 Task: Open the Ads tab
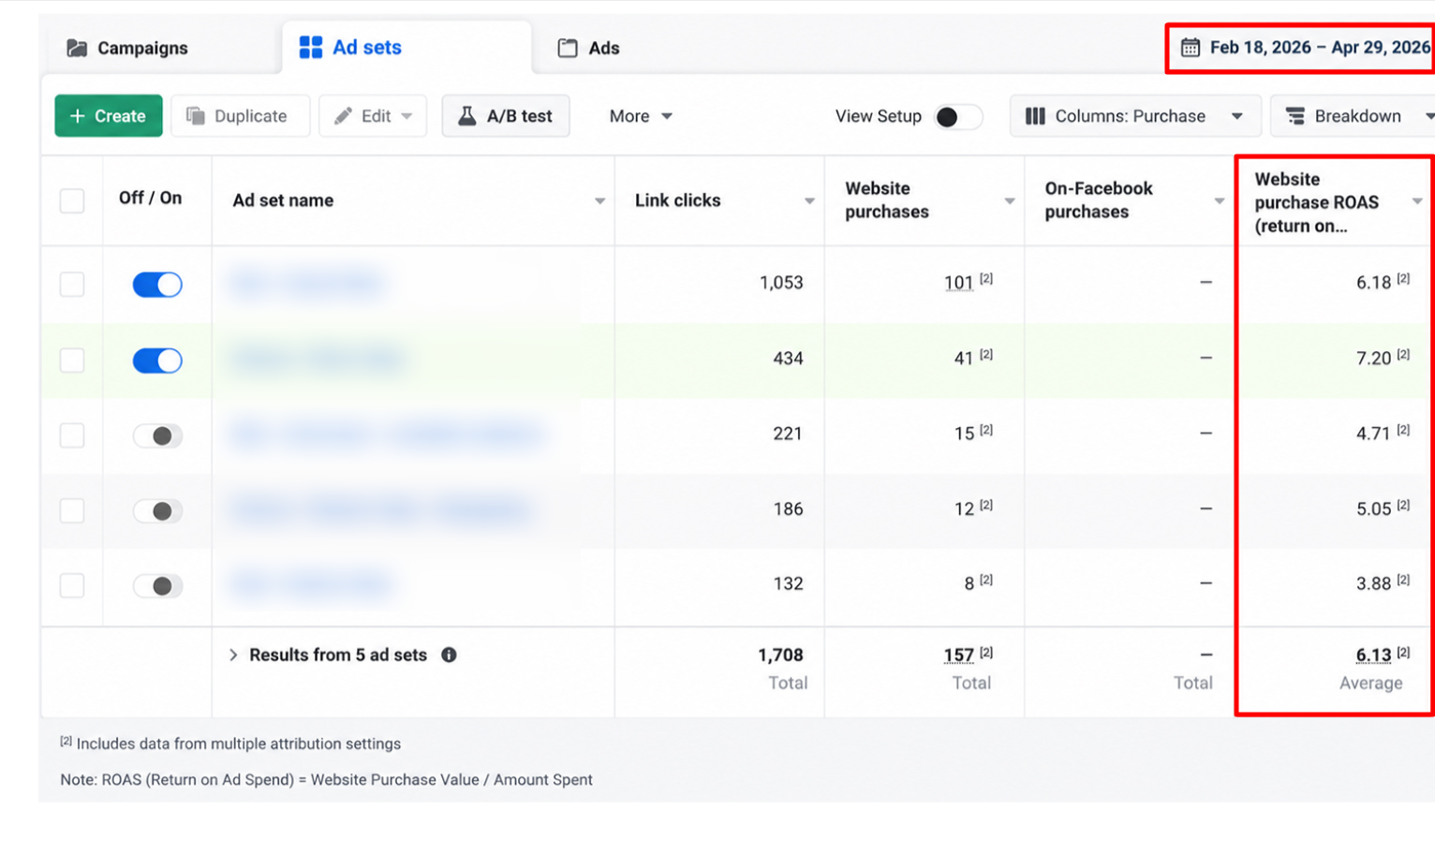[x=588, y=48]
